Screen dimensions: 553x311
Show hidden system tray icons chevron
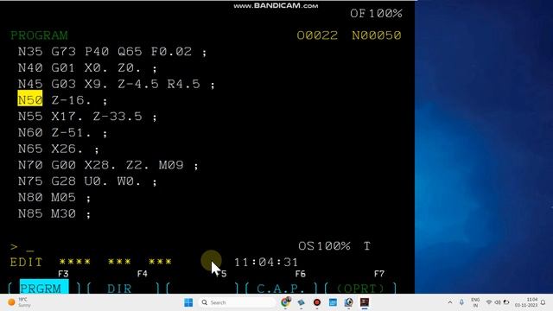point(450,302)
